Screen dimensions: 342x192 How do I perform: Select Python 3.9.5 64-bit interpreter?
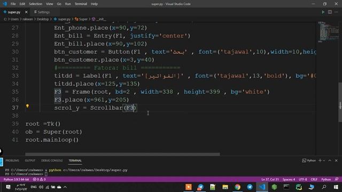point(16,179)
